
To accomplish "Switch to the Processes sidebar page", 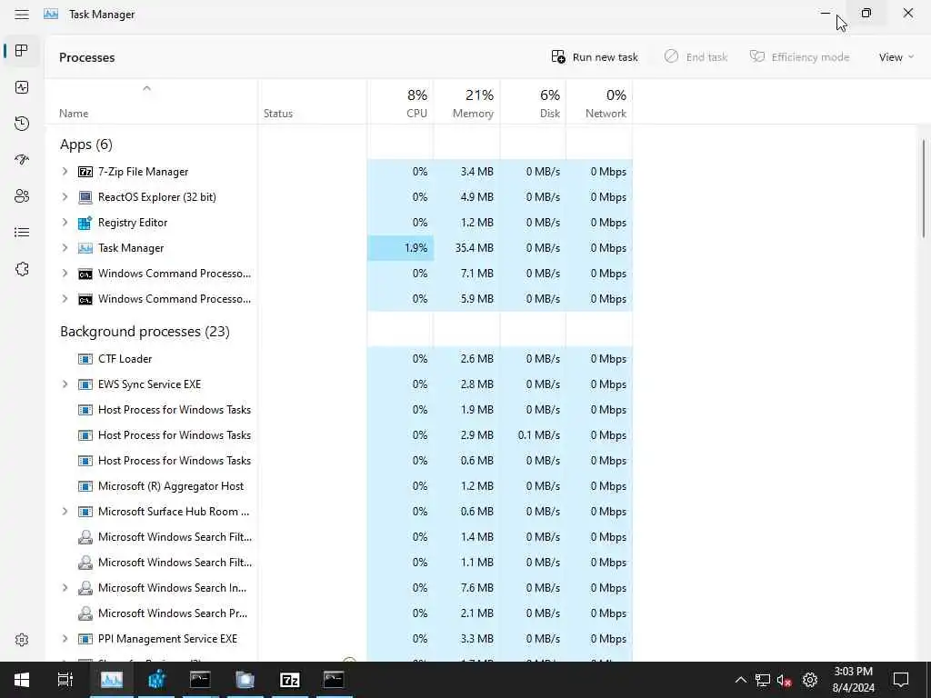I will tap(22, 51).
